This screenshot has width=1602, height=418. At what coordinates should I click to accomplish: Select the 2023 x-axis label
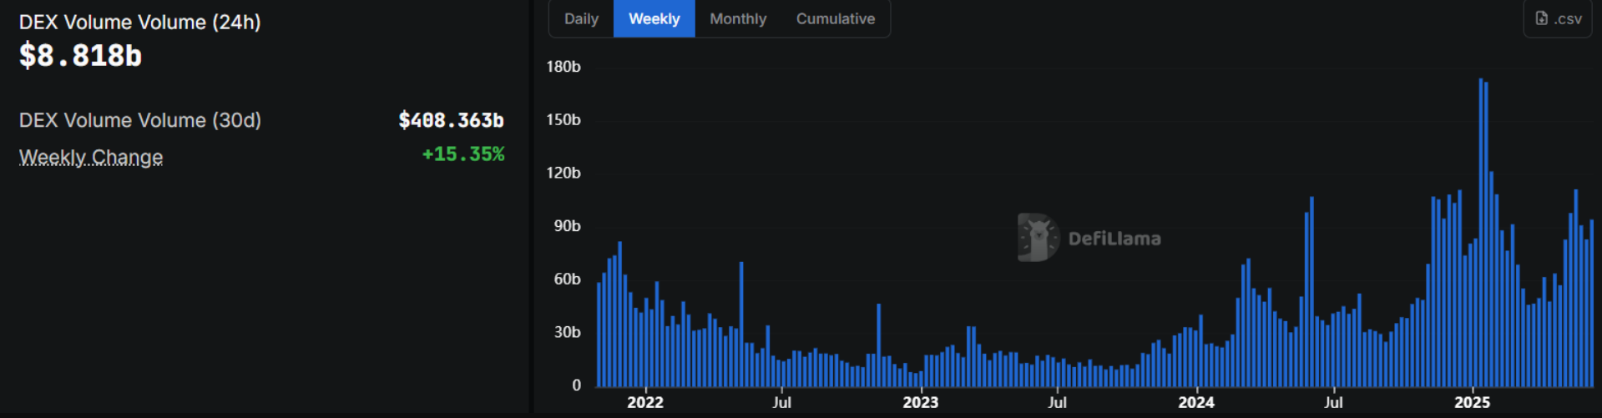[921, 402]
